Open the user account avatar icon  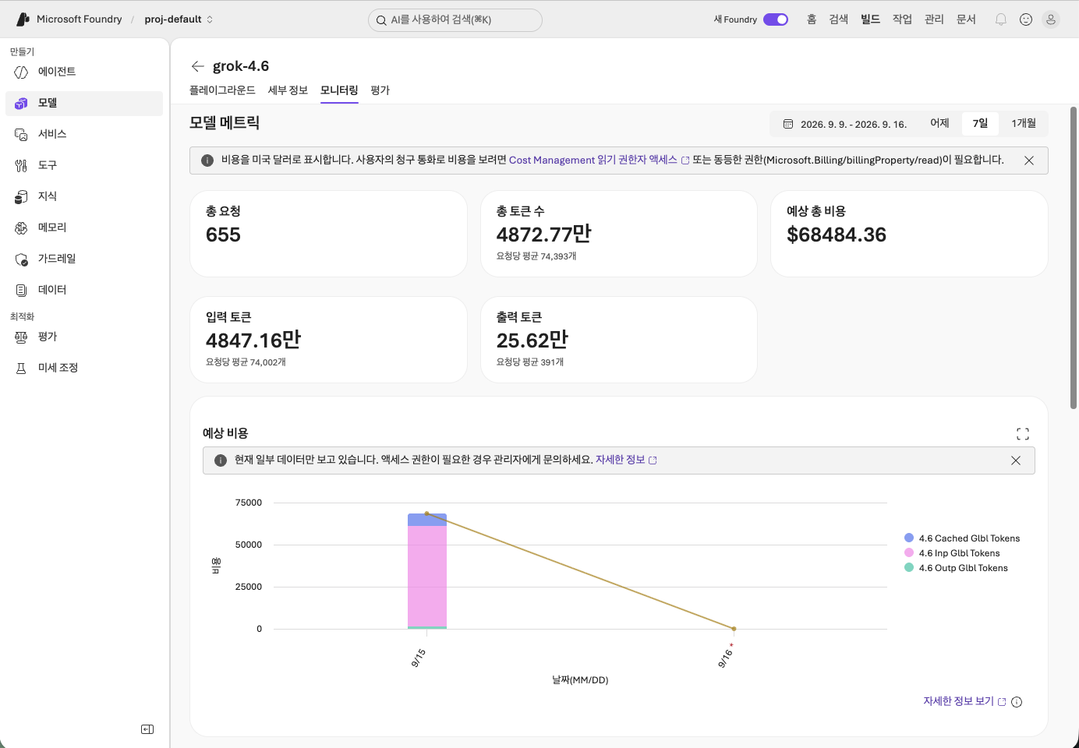pyautogui.click(x=1051, y=19)
